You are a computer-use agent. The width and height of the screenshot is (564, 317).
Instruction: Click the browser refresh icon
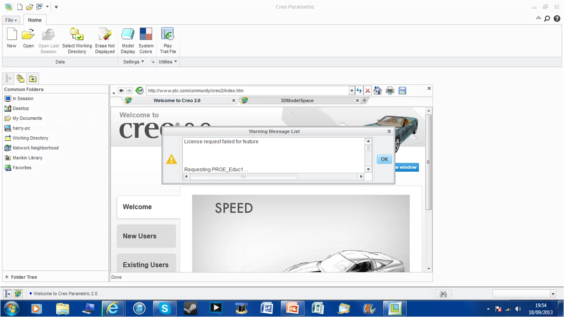click(139, 90)
